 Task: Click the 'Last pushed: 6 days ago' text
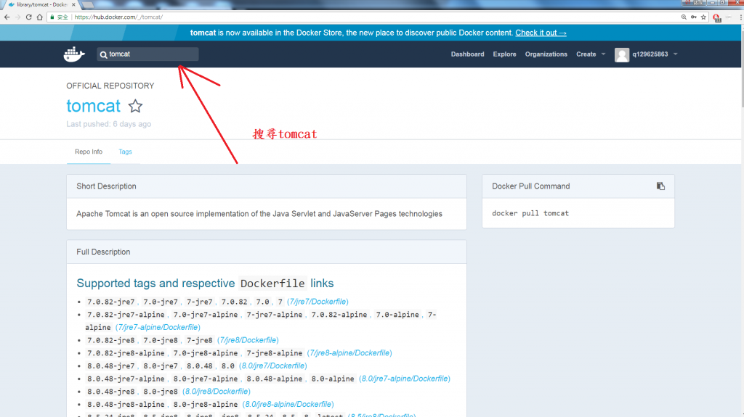point(109,124)
